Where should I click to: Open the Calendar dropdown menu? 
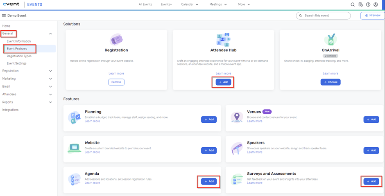point(190,5)
